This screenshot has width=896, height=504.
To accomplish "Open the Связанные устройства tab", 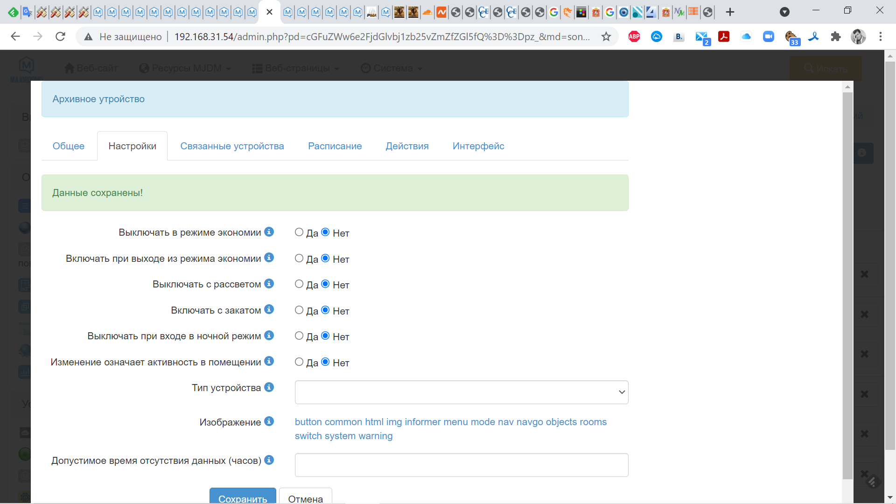I will point(232,146).
